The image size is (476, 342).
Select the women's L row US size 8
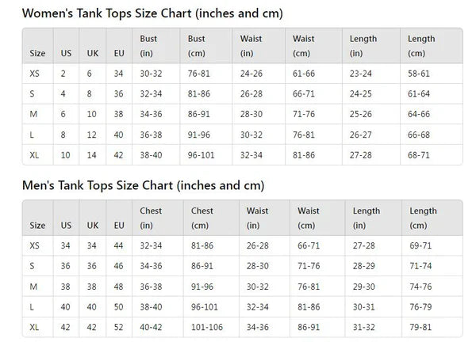[63, 135]
